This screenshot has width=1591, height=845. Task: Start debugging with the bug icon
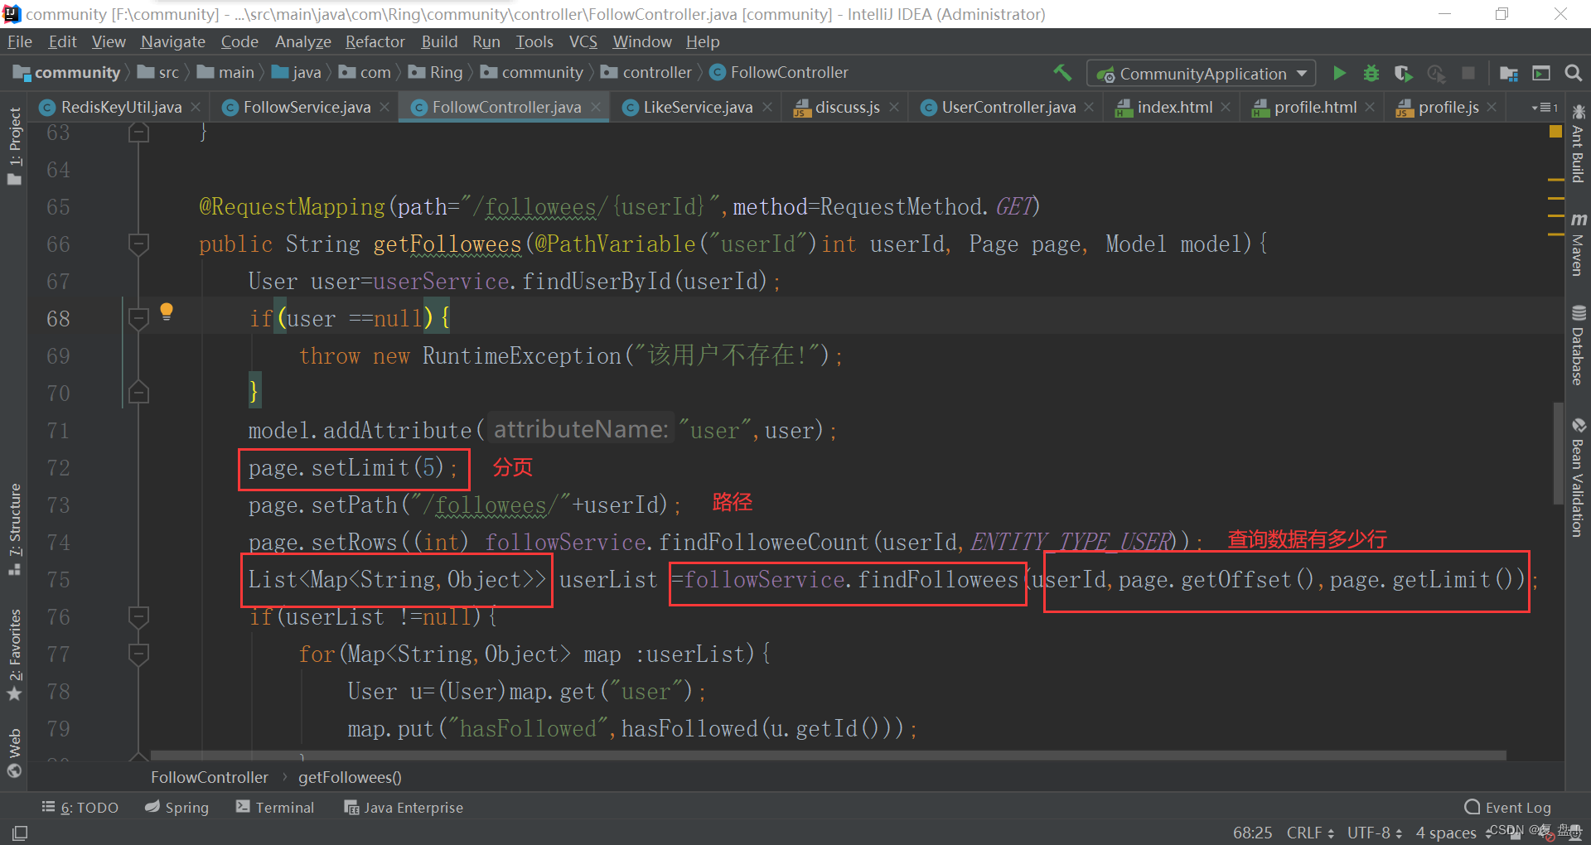(1371, 73)
